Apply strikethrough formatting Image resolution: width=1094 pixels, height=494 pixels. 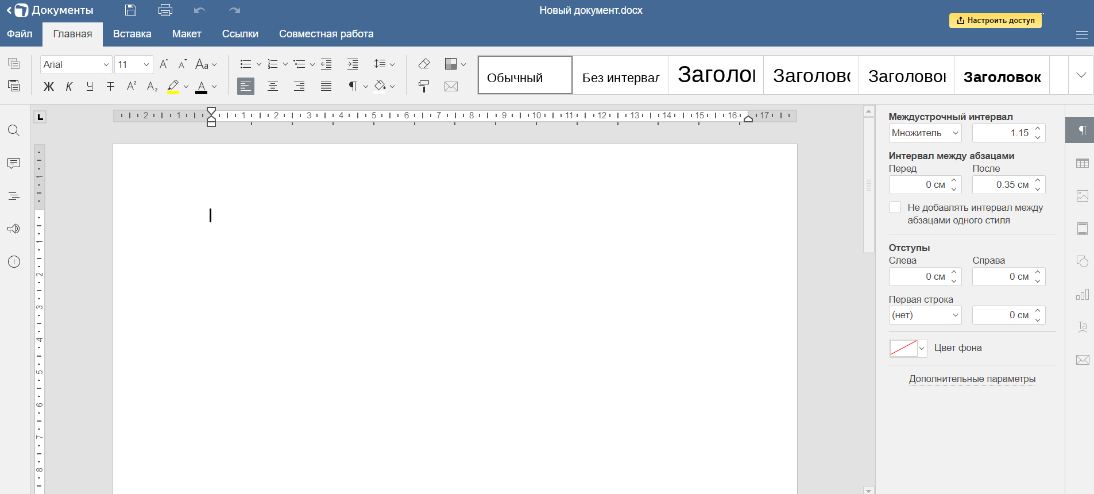110,86
